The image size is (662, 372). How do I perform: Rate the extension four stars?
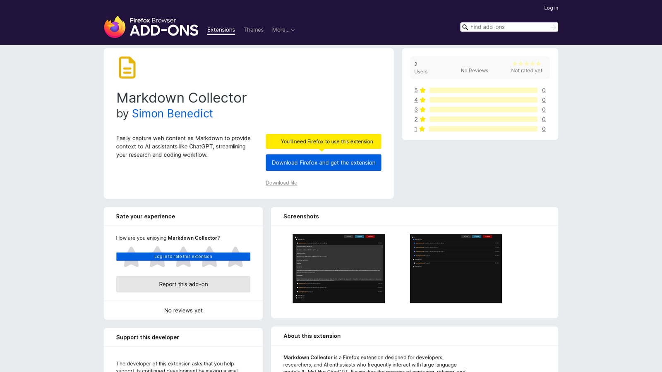(x=209, y=257)
